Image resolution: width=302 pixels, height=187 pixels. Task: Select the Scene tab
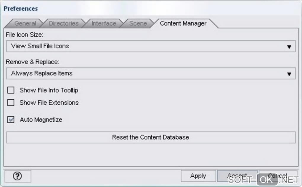pos(138,23)
